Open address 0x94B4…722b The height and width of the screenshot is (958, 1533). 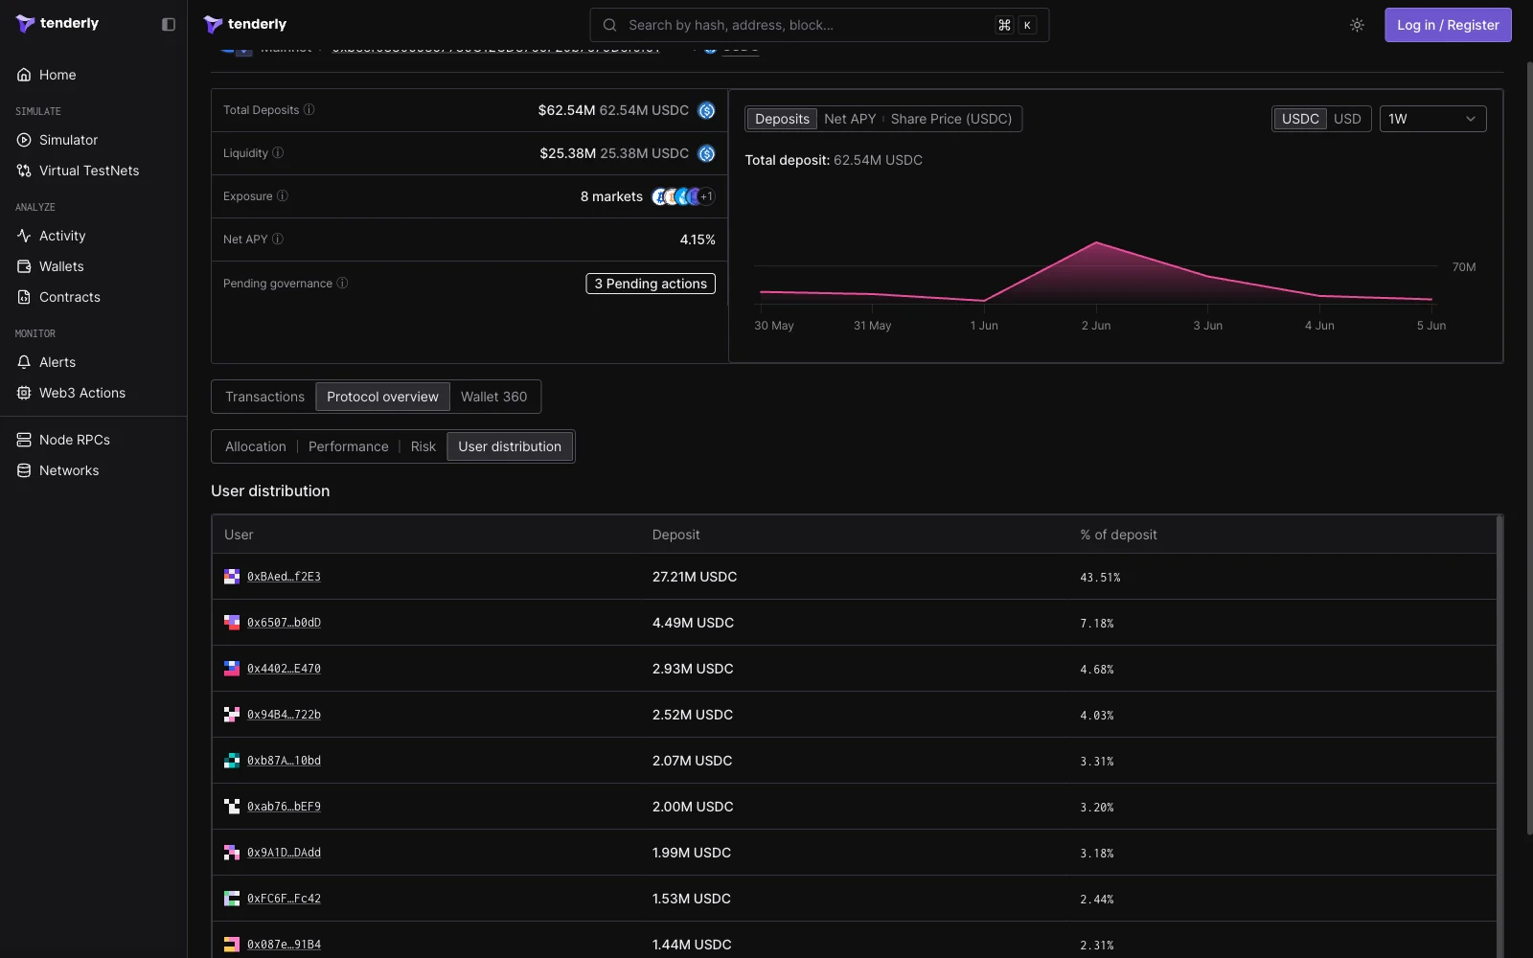tap(284, 715)
